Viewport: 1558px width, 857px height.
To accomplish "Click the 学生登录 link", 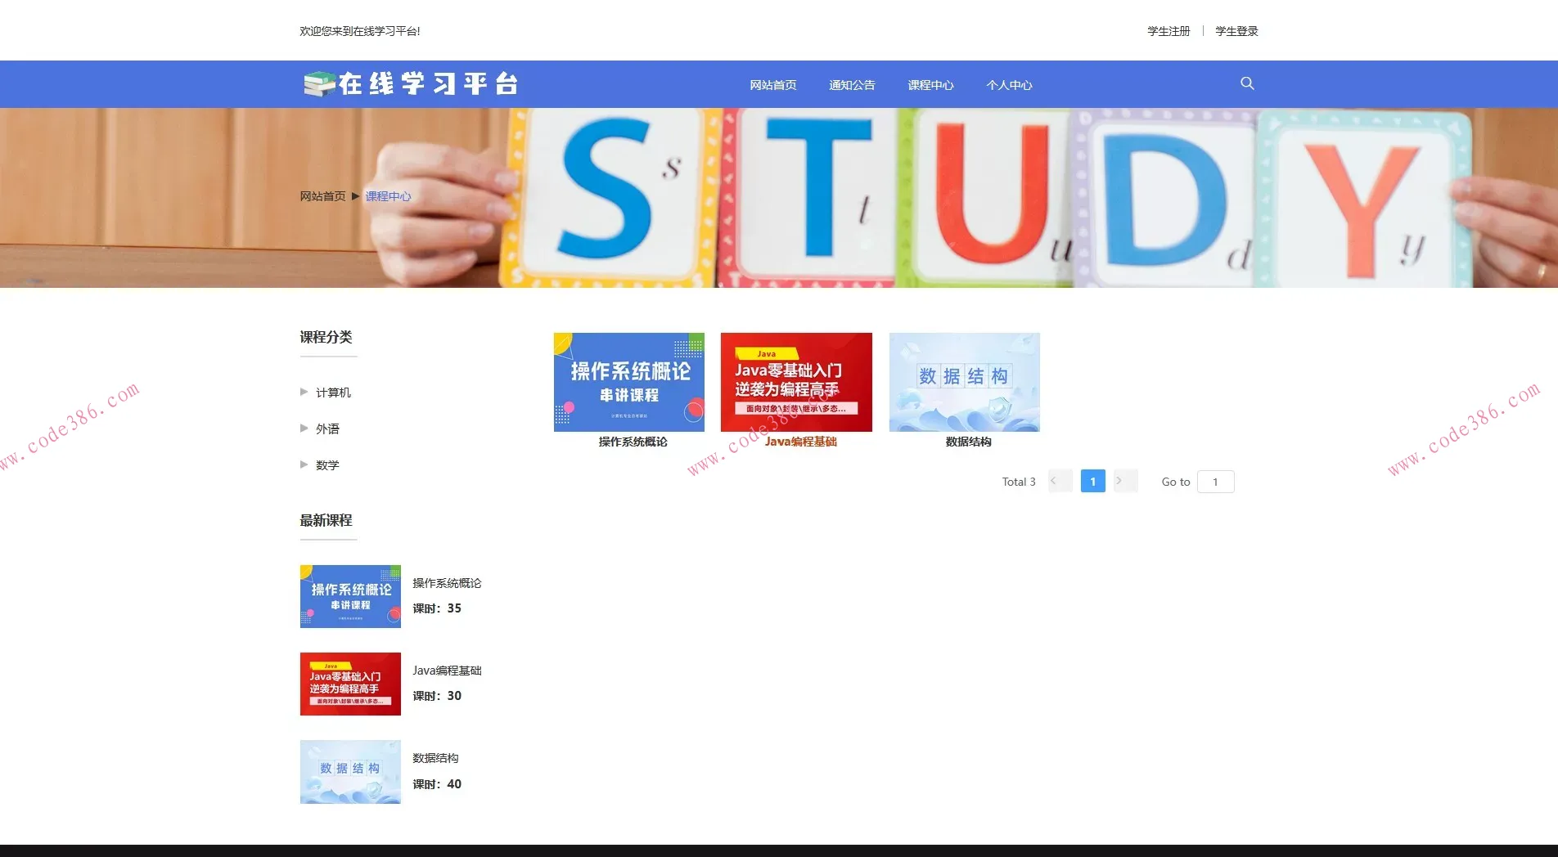I will 1236,30.
